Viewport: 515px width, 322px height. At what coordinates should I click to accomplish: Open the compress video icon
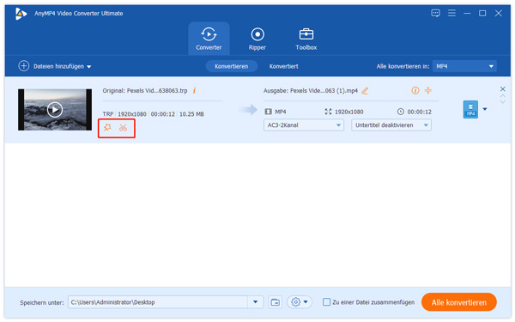pyautogui.click(x=428, y=90)
